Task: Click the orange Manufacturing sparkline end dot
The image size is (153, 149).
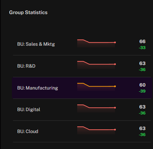Action: coord(115,86)
